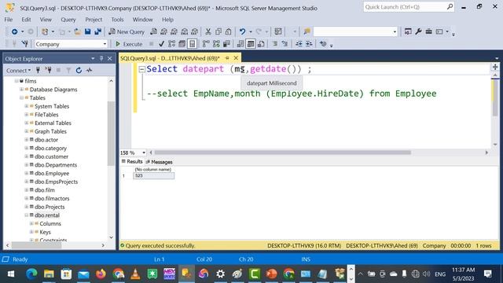Undo the last edit with the Undo icon
Screen dimensions: 503x283
point(242,31)
